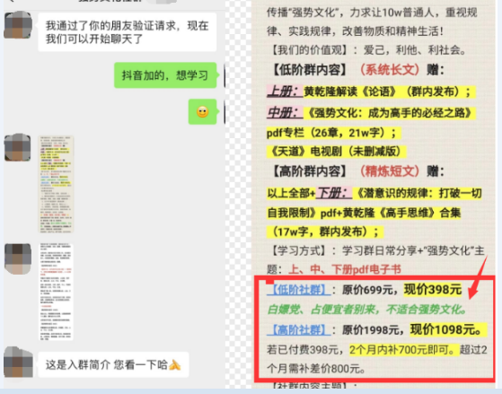The image size is (502, 394).
Task: Select the 我通过了你的朋友验证请求 message bubble
Action: 128,32
